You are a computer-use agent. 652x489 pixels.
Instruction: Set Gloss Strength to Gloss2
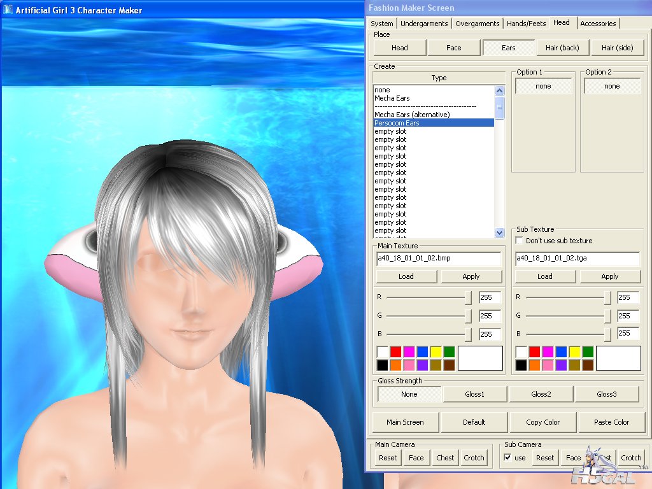tap(541, 394)
